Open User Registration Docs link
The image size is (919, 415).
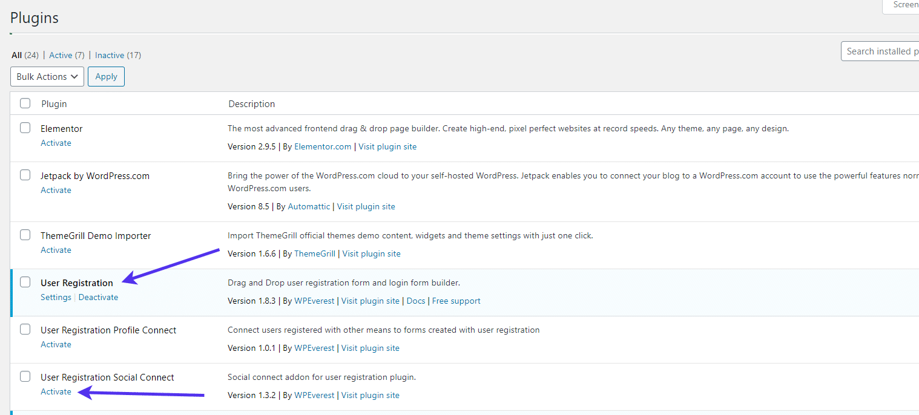point(416,301)
